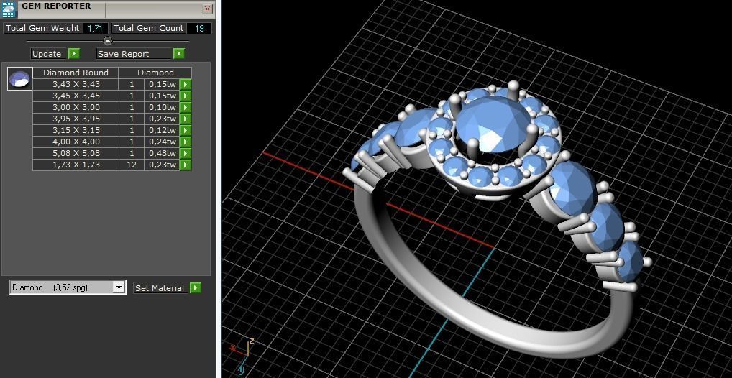The width and height of the screenshot is (732, 378).
Task: Click the Set Material button label
Action: click(160, 288)
